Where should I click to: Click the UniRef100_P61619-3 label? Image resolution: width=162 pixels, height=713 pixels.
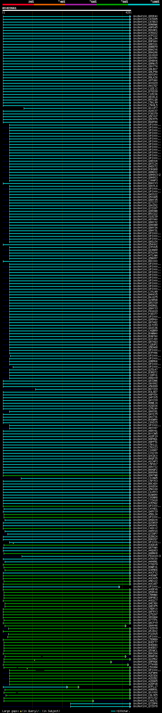click(x=147, y=556)
